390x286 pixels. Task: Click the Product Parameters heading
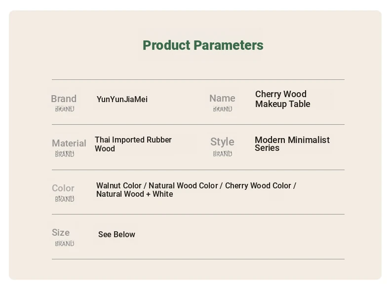coord(203,45)
